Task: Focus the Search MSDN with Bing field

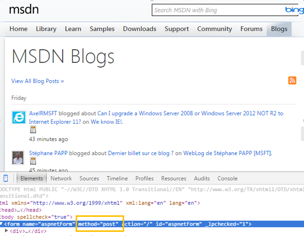Action: (x=218, y=10)
